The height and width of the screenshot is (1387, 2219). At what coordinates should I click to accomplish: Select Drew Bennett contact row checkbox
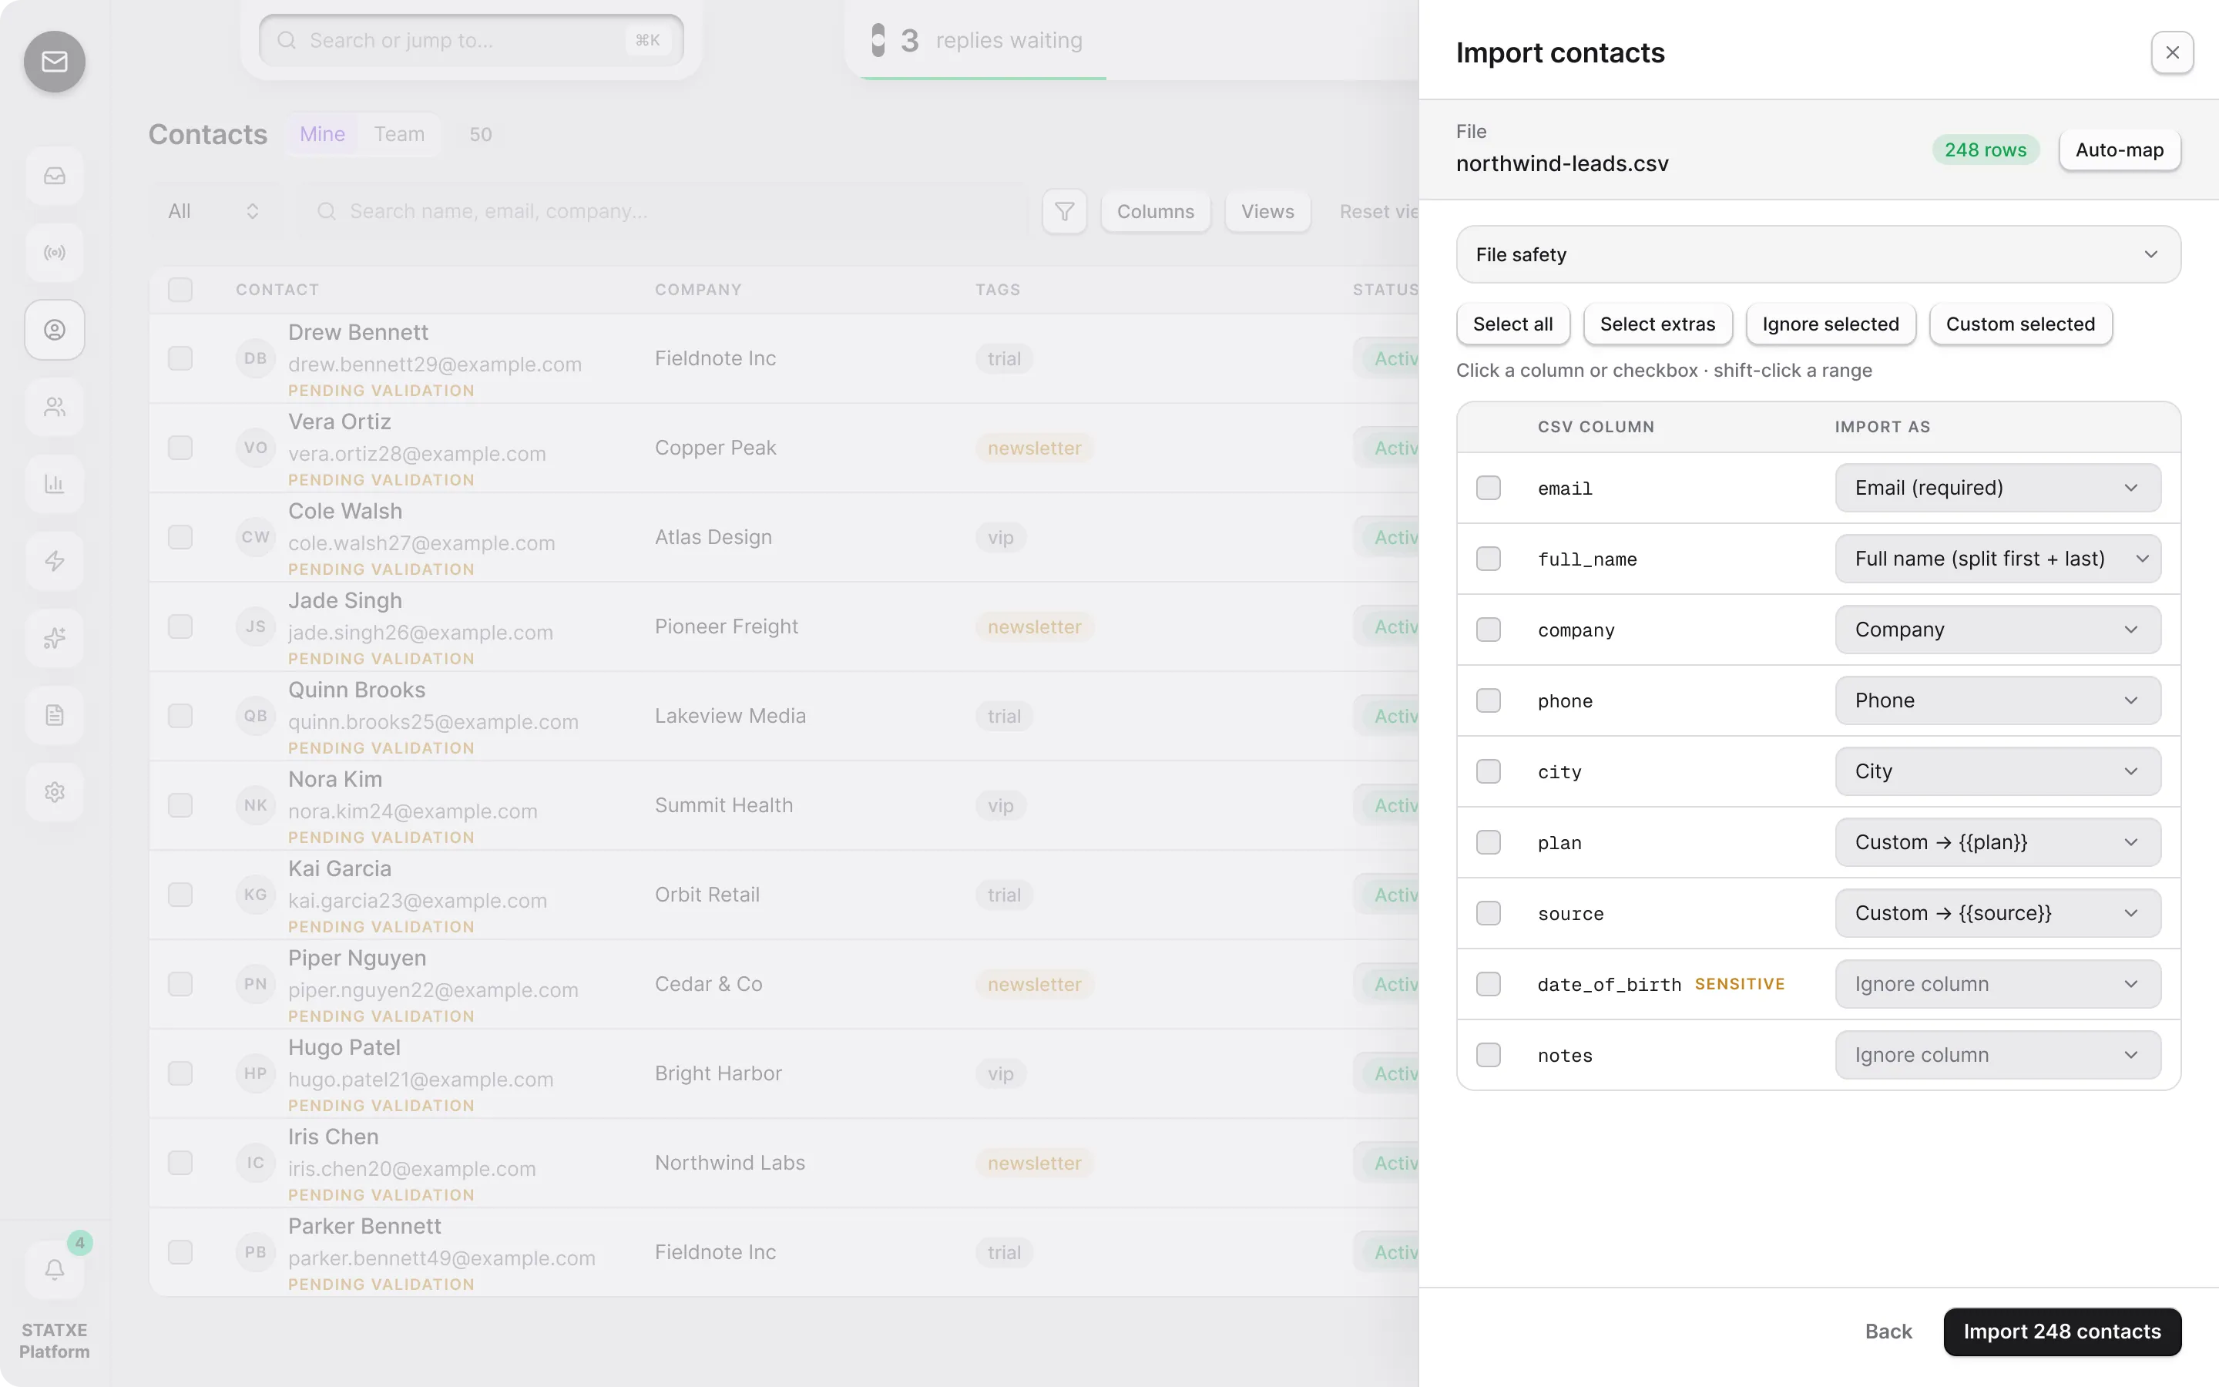pos(180,358)
